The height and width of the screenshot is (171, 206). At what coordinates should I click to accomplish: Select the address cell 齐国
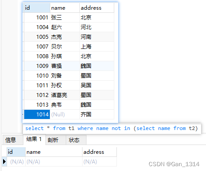[x=97, y=115]
